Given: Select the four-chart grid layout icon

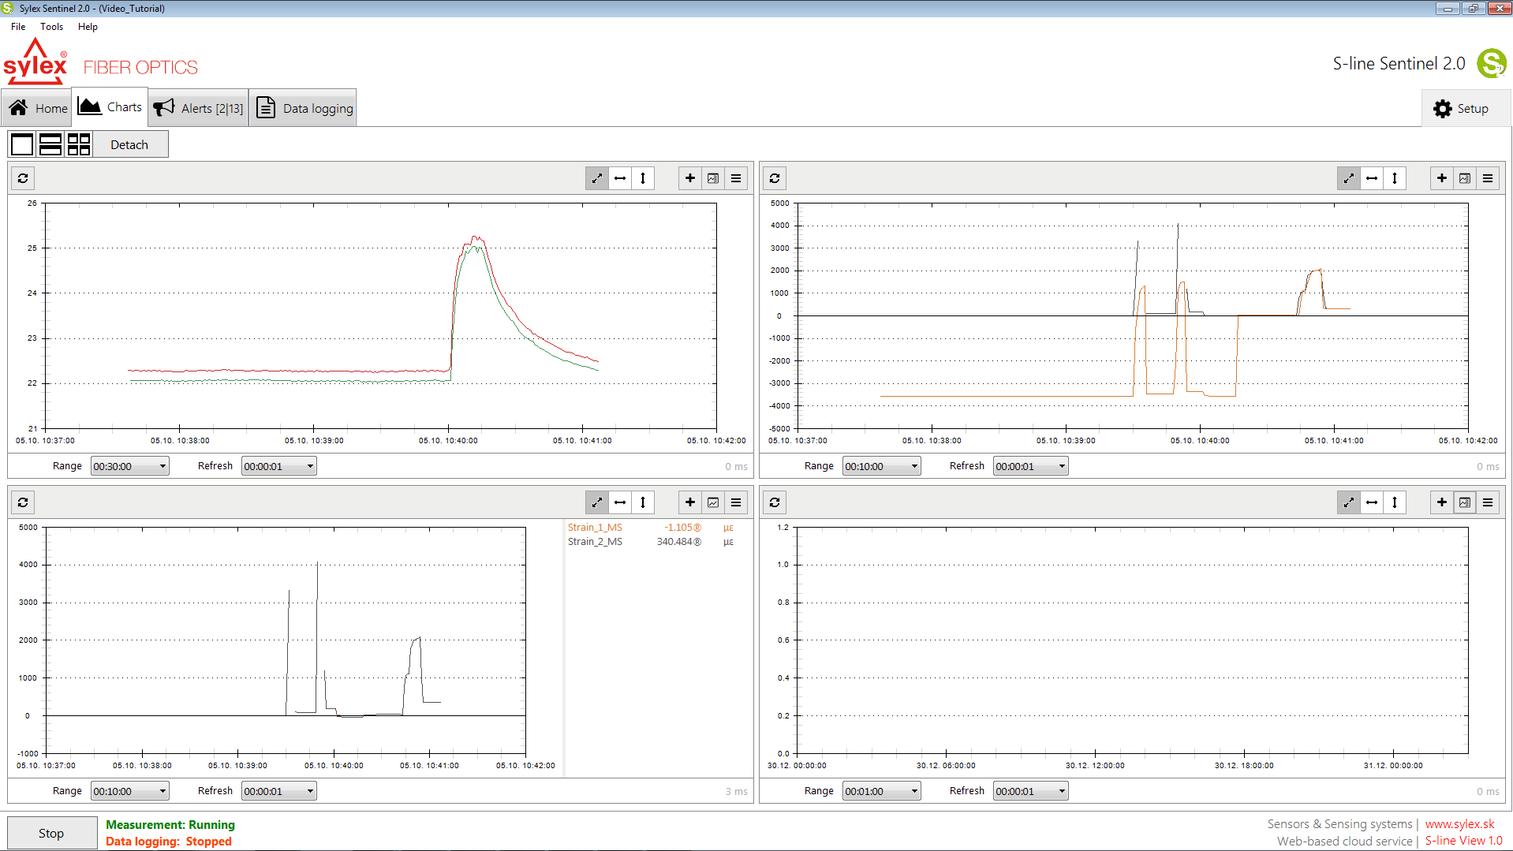Looking at the screenshot, I should [79, 144].
